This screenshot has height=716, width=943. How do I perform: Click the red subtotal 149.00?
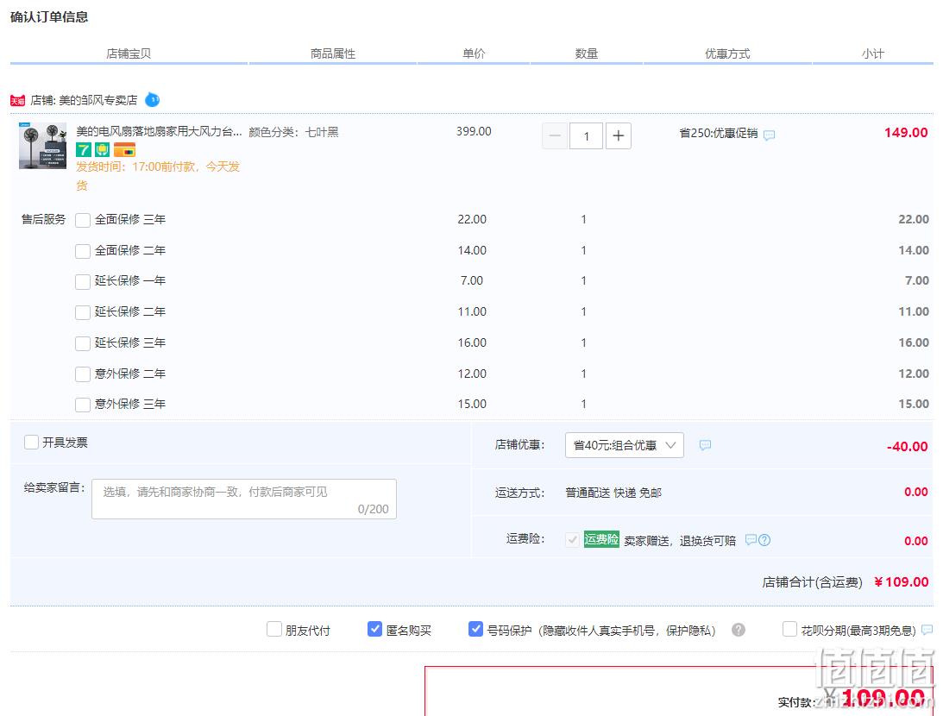906,132
